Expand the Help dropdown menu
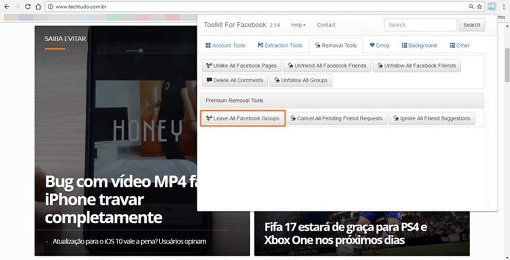Image resolution: width=510 pixels, height=260 pixels. click(x=298, y=25)
